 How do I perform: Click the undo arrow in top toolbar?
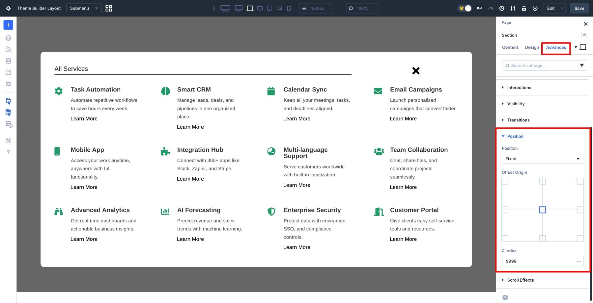click(479, 8)
